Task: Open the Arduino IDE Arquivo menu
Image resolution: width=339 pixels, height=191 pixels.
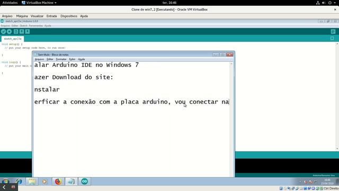Action: click(x=5, y=25)
